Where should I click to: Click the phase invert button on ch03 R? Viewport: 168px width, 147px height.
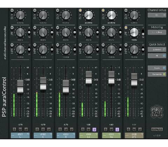tap(71, 129)
